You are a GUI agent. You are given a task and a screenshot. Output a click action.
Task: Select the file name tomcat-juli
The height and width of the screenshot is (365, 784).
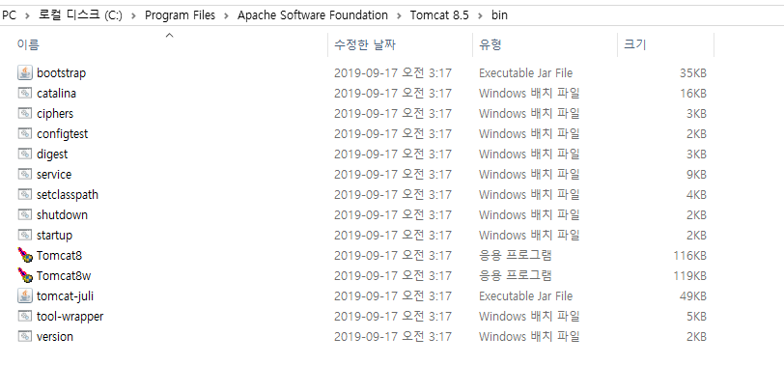pos(65,296)
